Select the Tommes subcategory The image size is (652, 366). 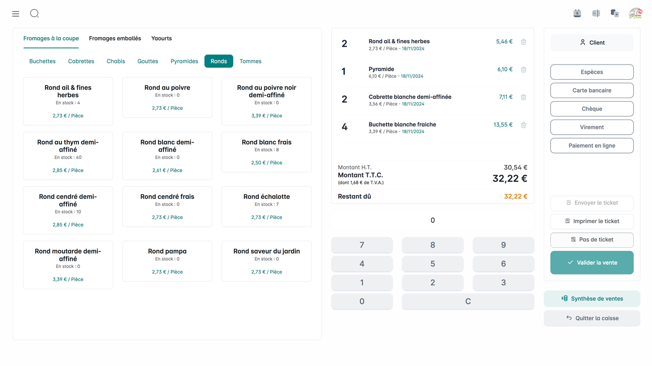click(x=250, y=62)
